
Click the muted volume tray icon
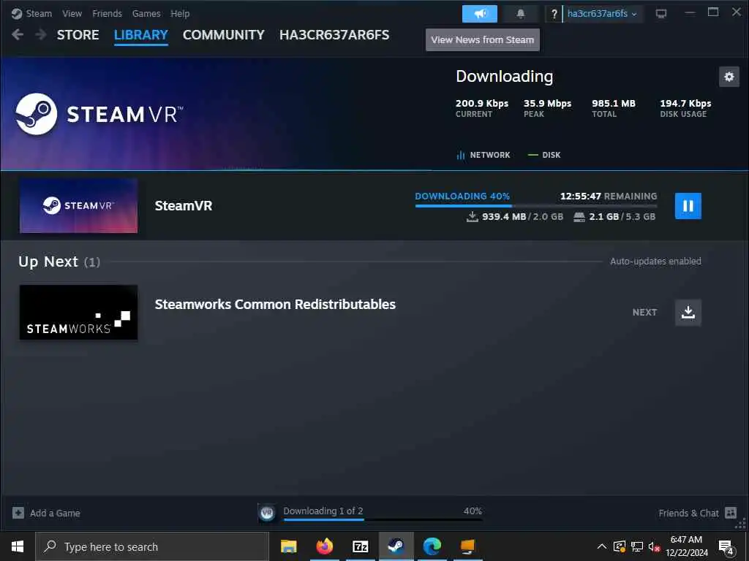(x=654, y=546)
